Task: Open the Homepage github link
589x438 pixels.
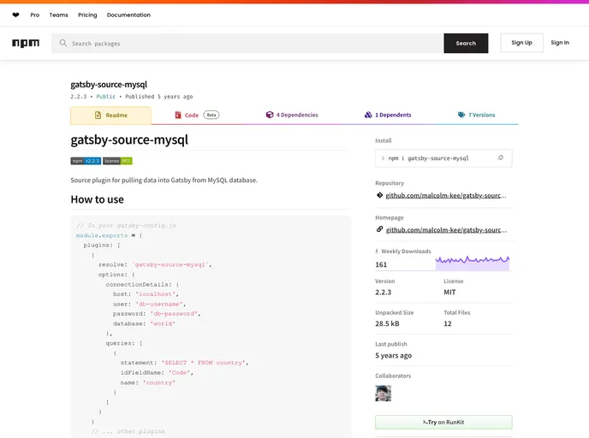Action: point(446,230)
